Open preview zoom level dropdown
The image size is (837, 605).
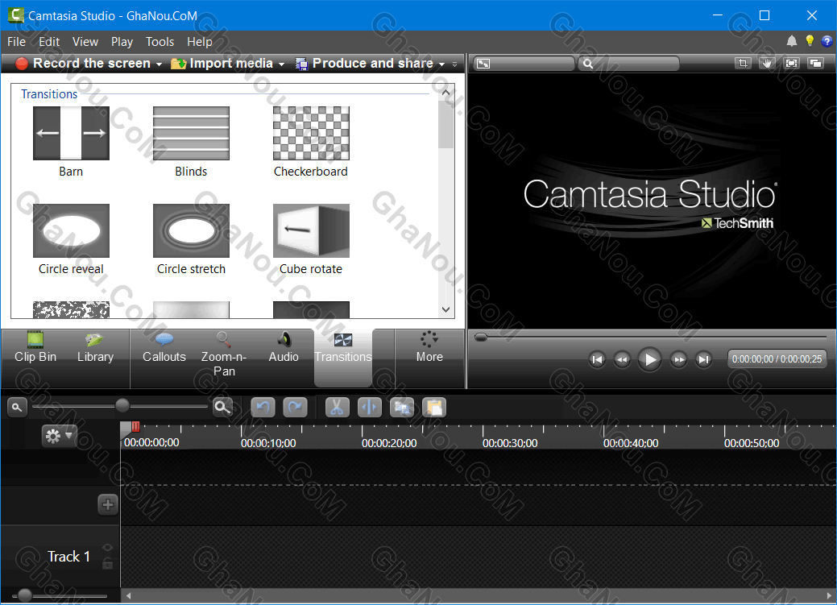[x=629, y=64]
